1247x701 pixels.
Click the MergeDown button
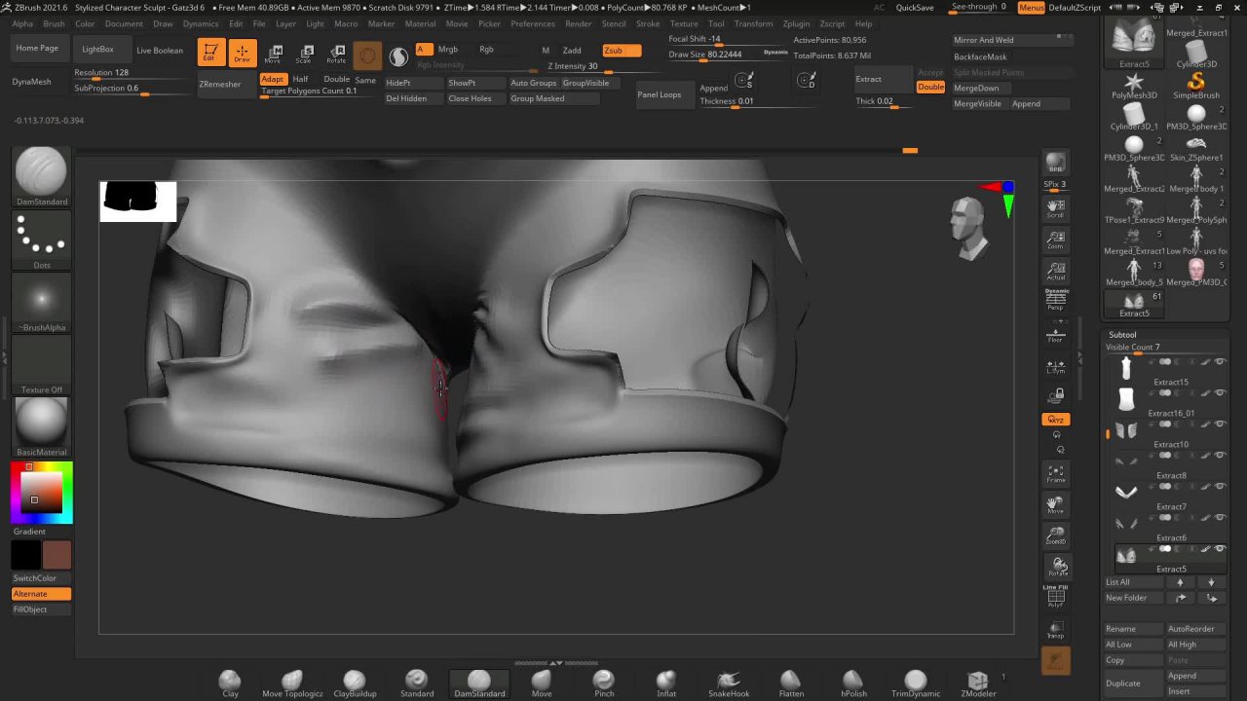(x=976, y=88)
